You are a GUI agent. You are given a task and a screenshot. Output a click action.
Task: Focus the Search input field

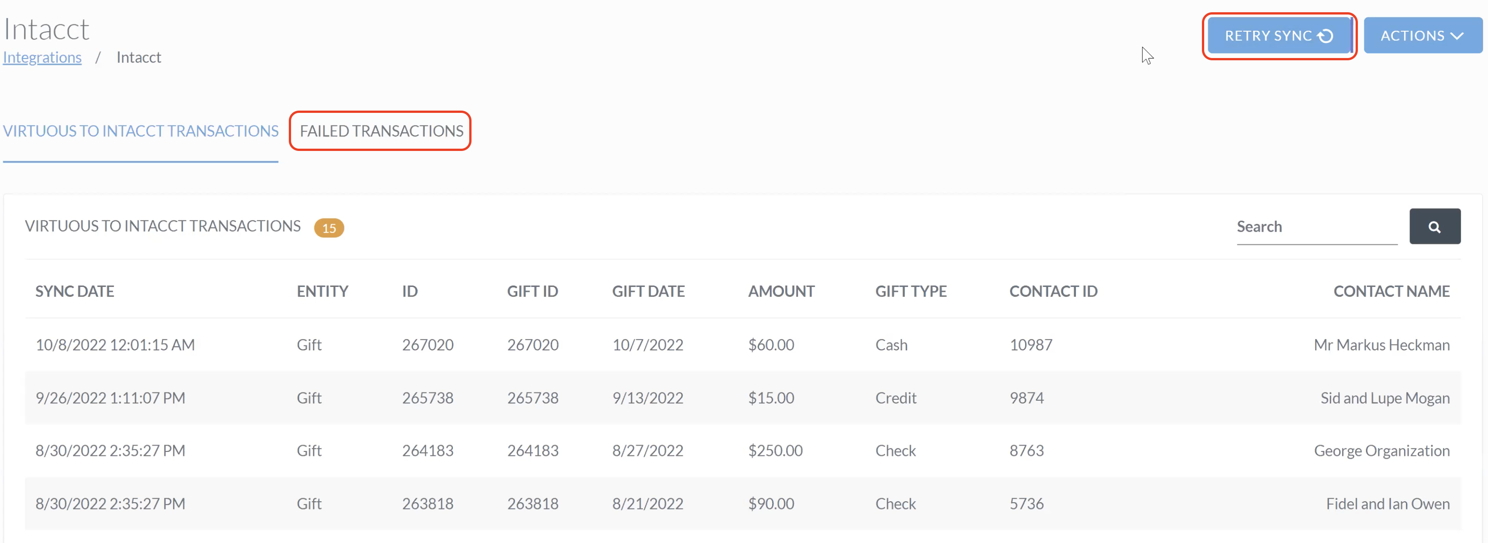[1317, 227]
